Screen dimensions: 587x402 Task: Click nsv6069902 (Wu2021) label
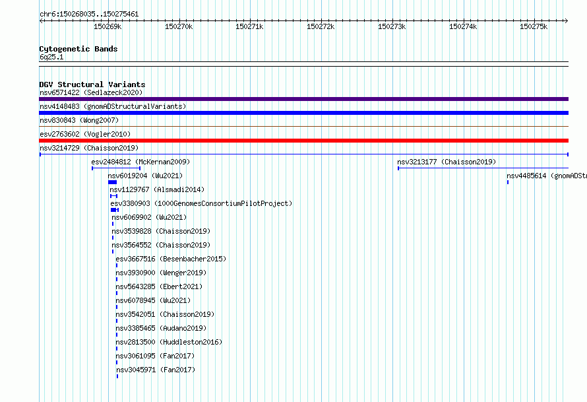point(149,217)
